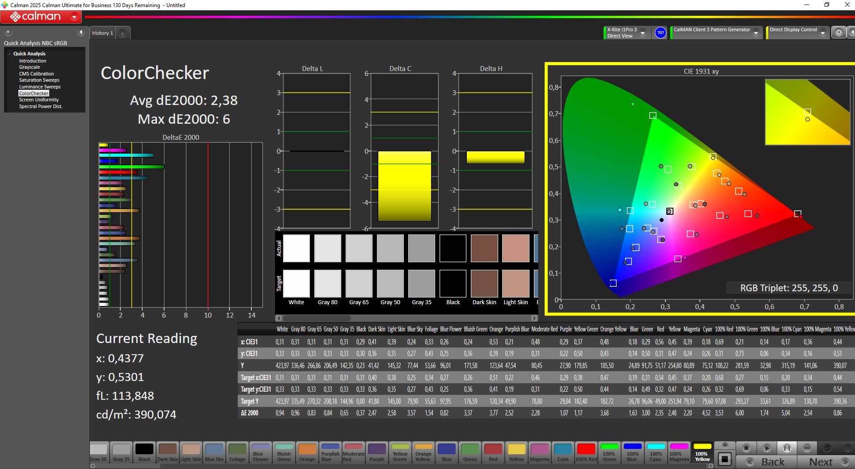
Task: Click the stop measurement icon
Action: 746,448
